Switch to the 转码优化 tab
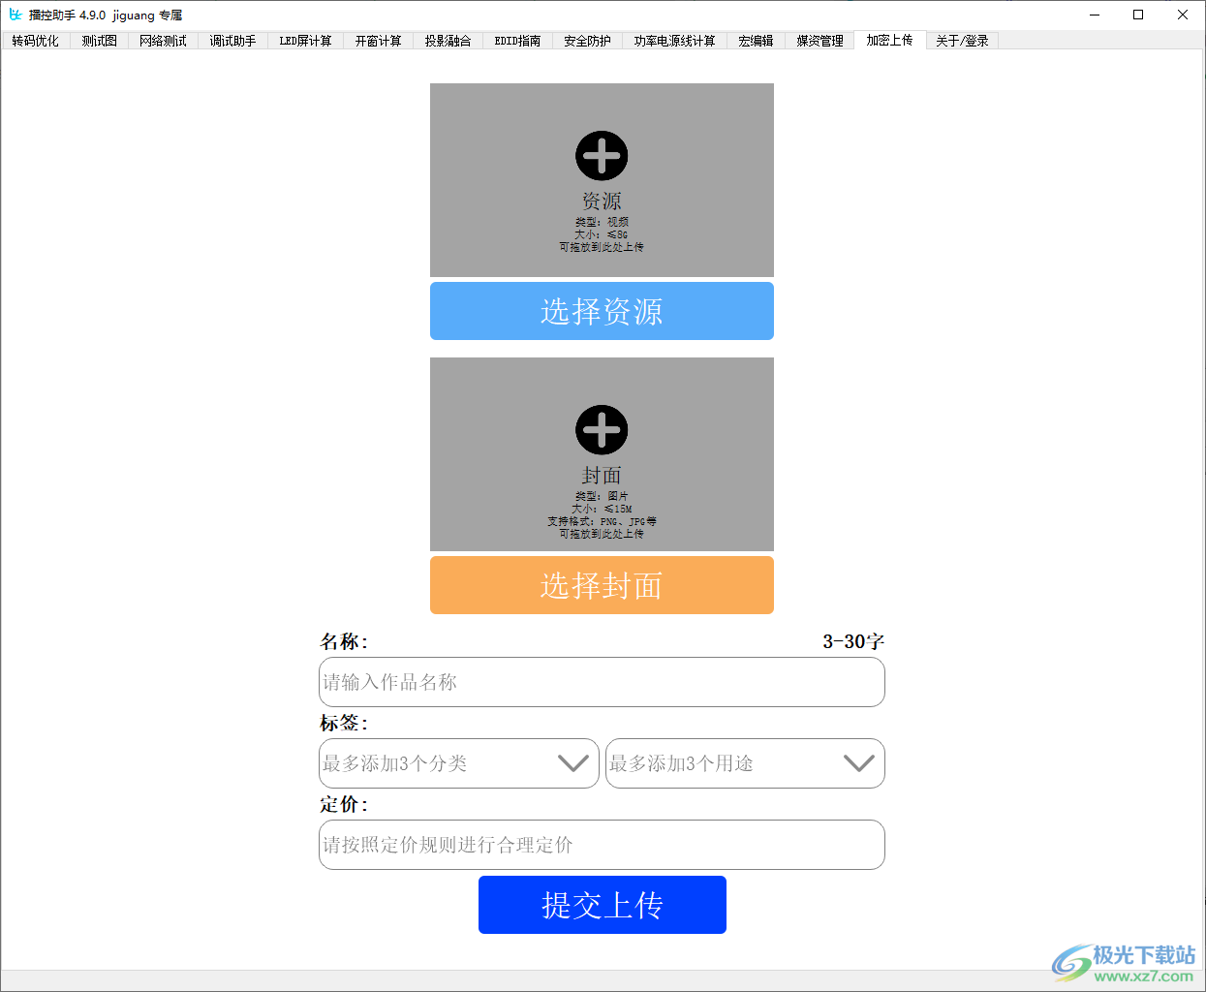This screenshot has height=992, width=1206. 36,41
